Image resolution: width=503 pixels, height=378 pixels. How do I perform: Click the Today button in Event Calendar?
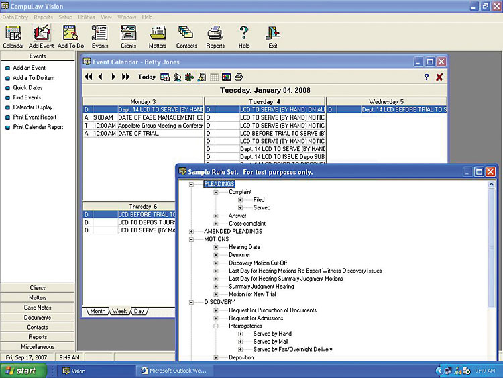pos(147,77)
